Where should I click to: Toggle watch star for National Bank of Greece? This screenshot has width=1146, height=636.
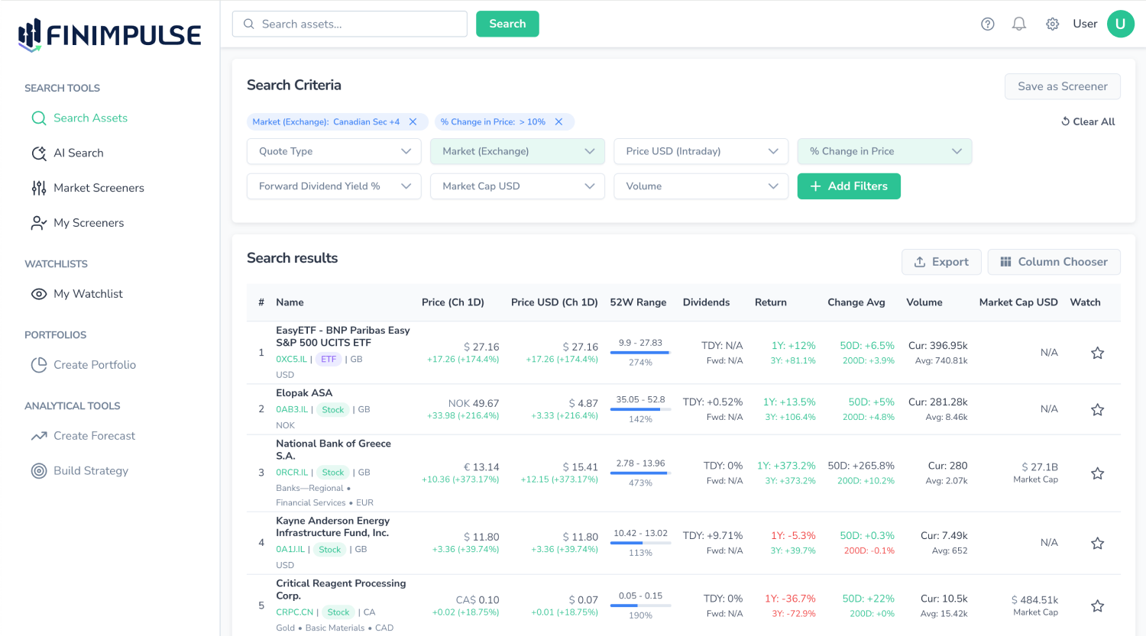(x=1097, y=473)
